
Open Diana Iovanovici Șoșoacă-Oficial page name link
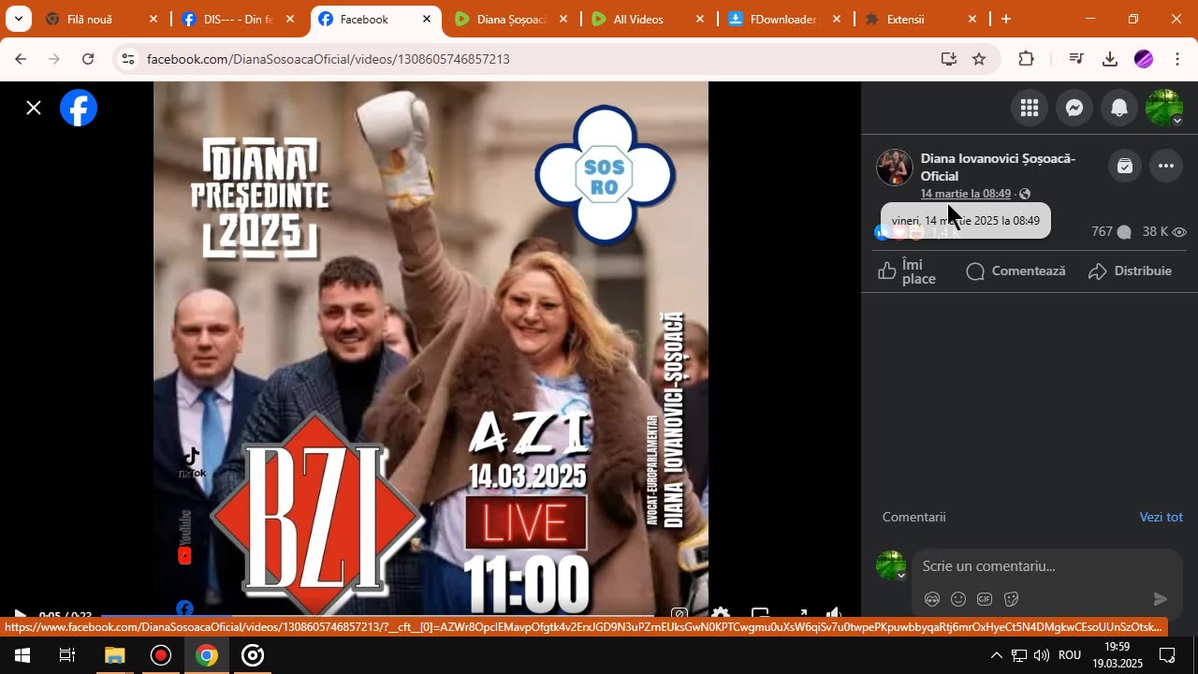[x=998, y=167]
